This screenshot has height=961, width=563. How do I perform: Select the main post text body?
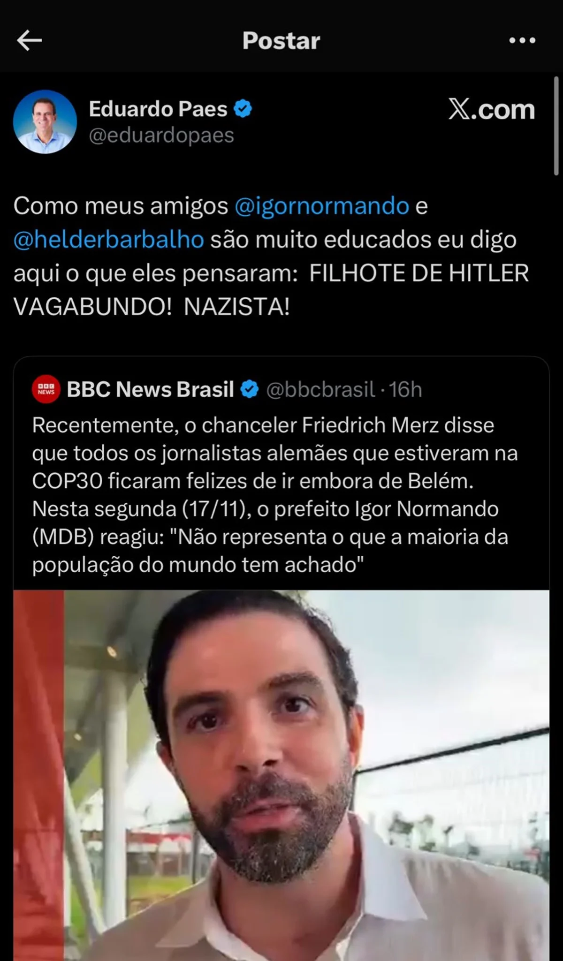[271, 256]
